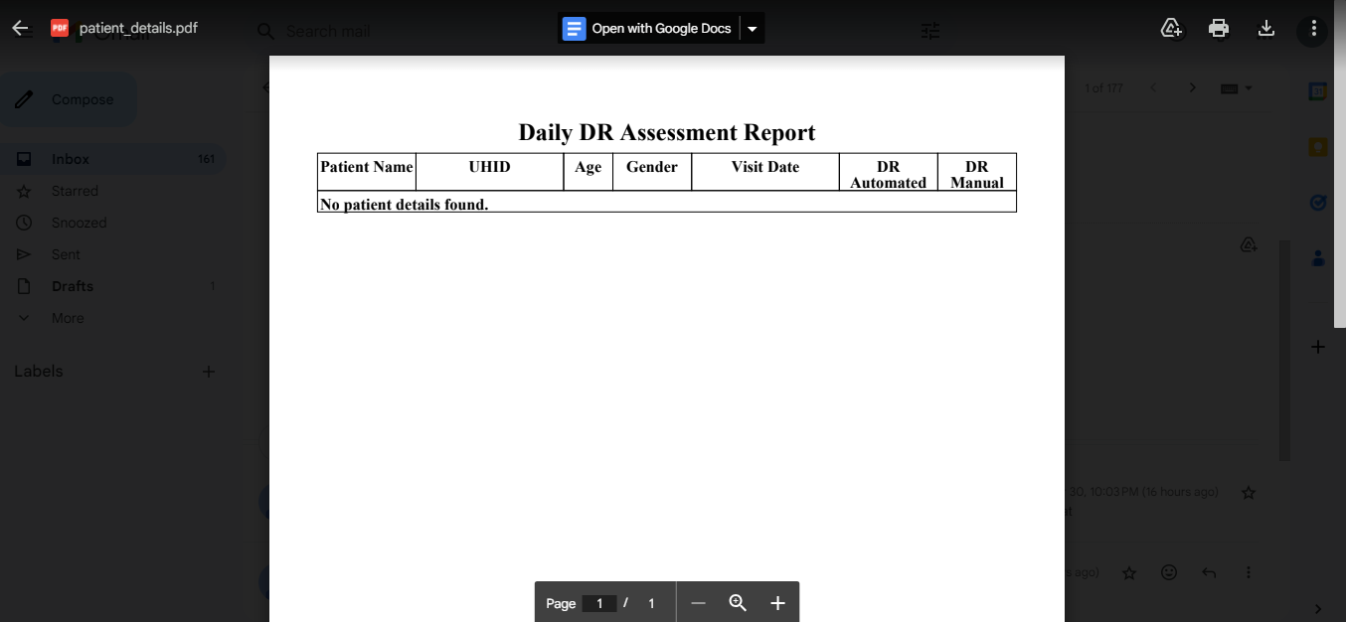Click the No patient details found text
The height and width of the screenshot is (622, 1346).
[x=404, y=205]
